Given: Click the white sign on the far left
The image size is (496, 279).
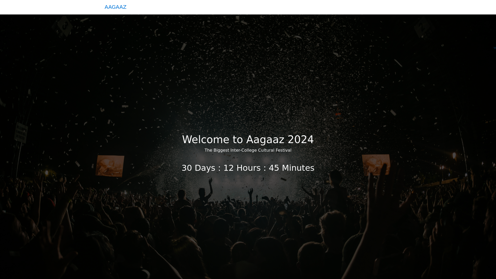Looking at the screenshot, I should pos(21,133).
